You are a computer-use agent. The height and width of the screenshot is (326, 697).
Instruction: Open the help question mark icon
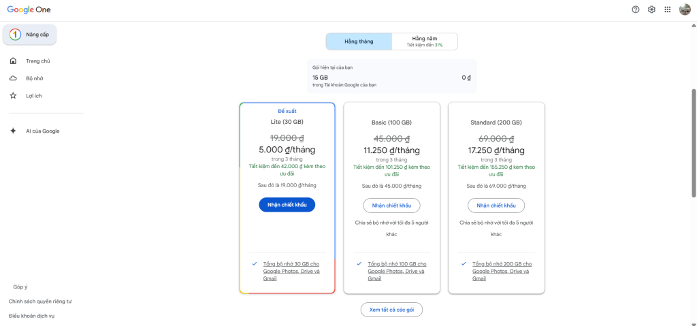[636, 10]
